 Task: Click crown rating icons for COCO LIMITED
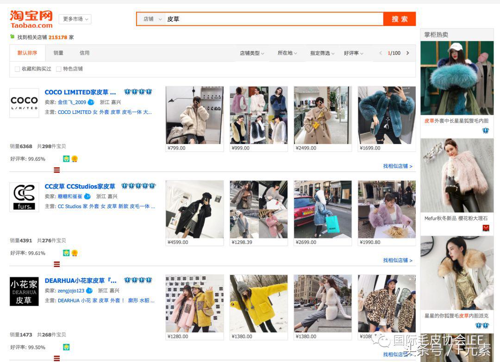[138, 92]
